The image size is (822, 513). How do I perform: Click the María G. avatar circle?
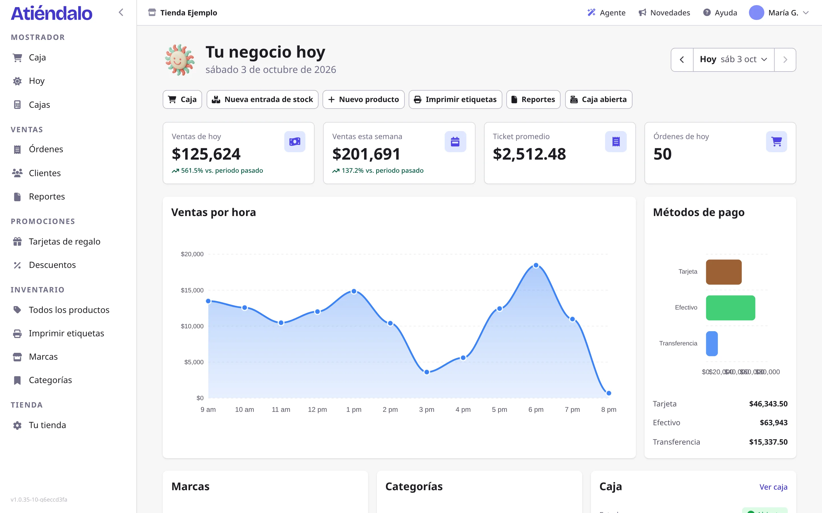click(756, 13)
